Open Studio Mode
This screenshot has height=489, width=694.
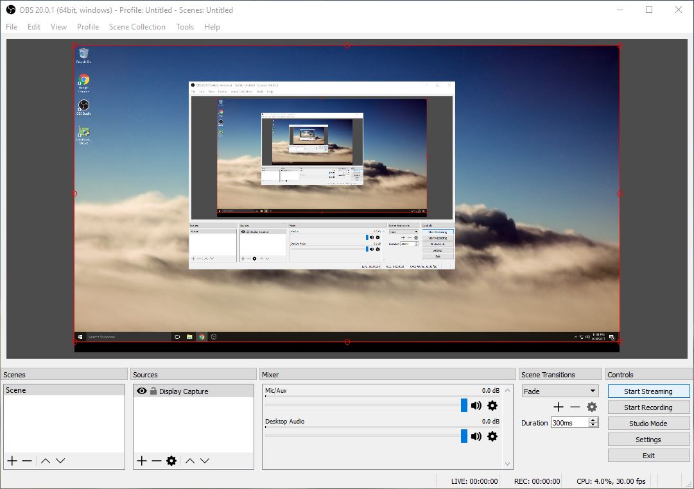click(648, 424)
